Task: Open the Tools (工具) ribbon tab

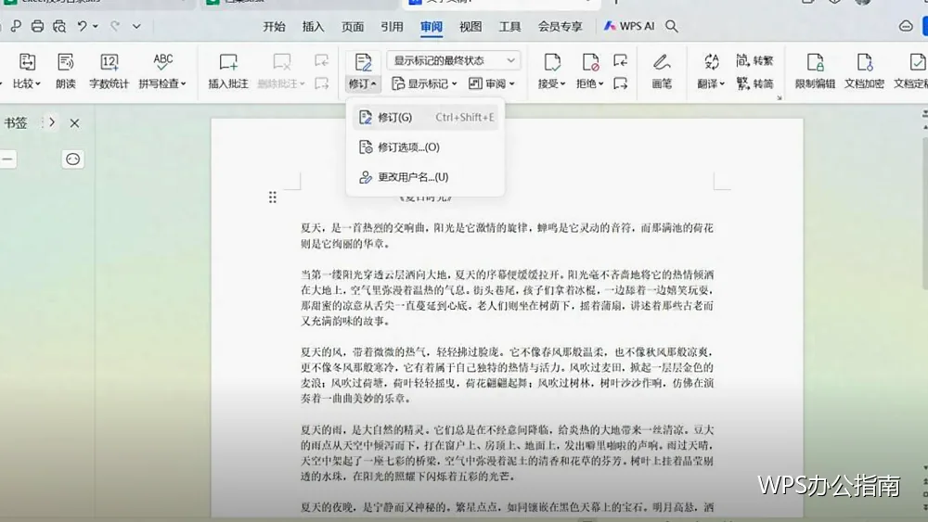Action: 509,27
